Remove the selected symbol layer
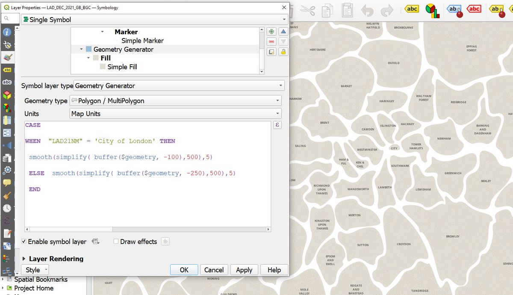 click(x=271, y=41)
